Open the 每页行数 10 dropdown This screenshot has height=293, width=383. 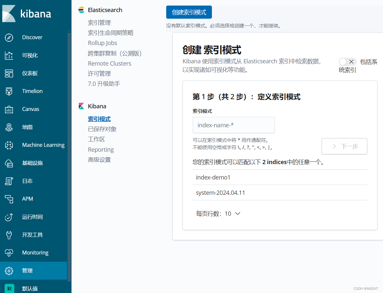[218, 214]
